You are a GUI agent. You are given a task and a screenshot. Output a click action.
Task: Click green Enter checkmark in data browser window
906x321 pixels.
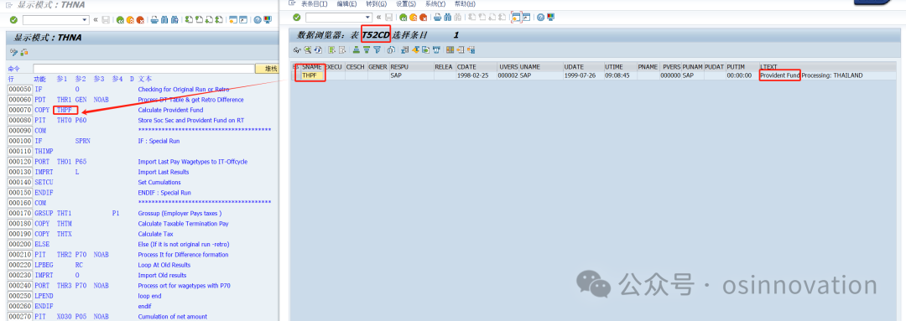pyautogui.click(x=296, y=18)
